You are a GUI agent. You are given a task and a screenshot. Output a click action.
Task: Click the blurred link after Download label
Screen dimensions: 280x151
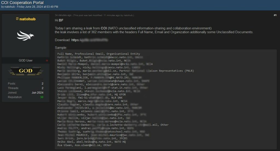tap(94, 40)
